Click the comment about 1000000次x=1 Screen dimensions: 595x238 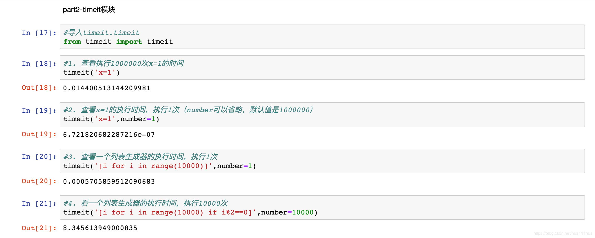[x=124, y=63]
